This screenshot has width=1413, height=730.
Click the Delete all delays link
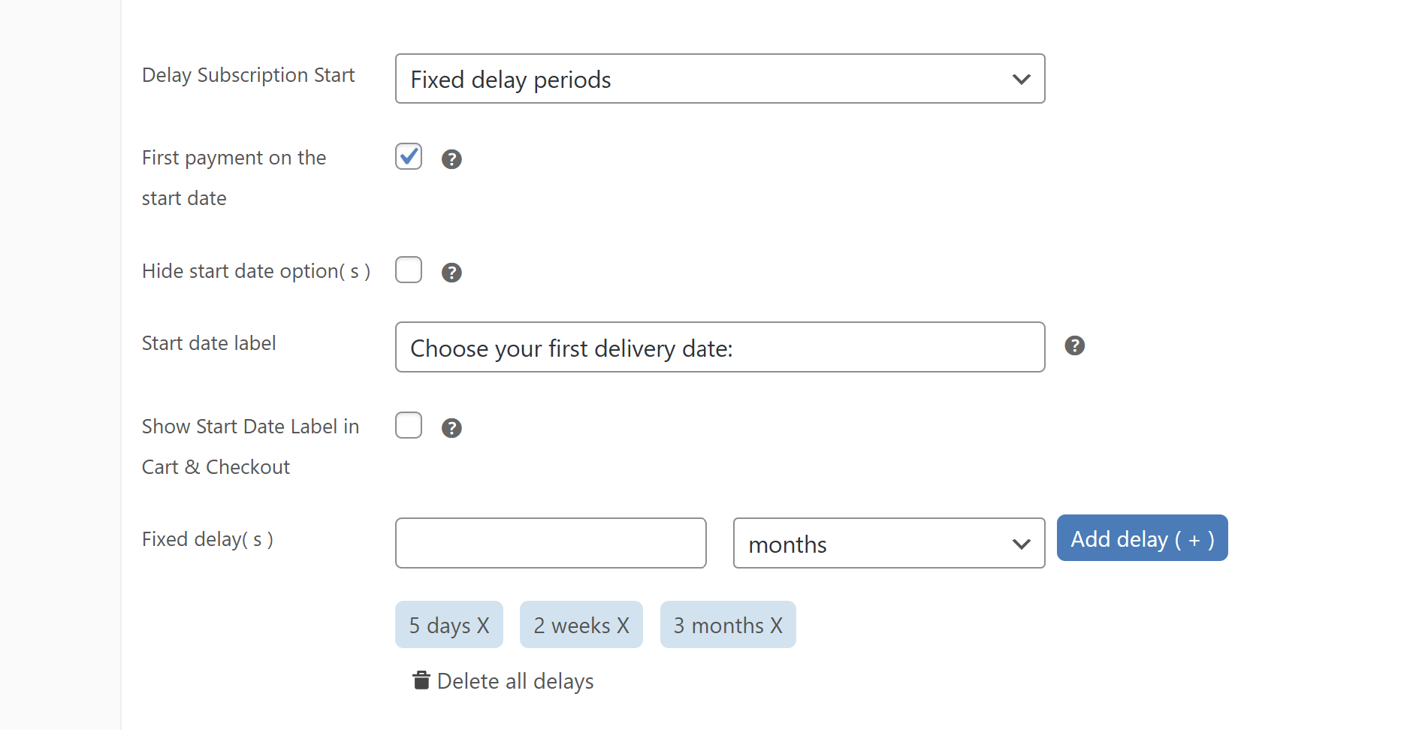515,681
